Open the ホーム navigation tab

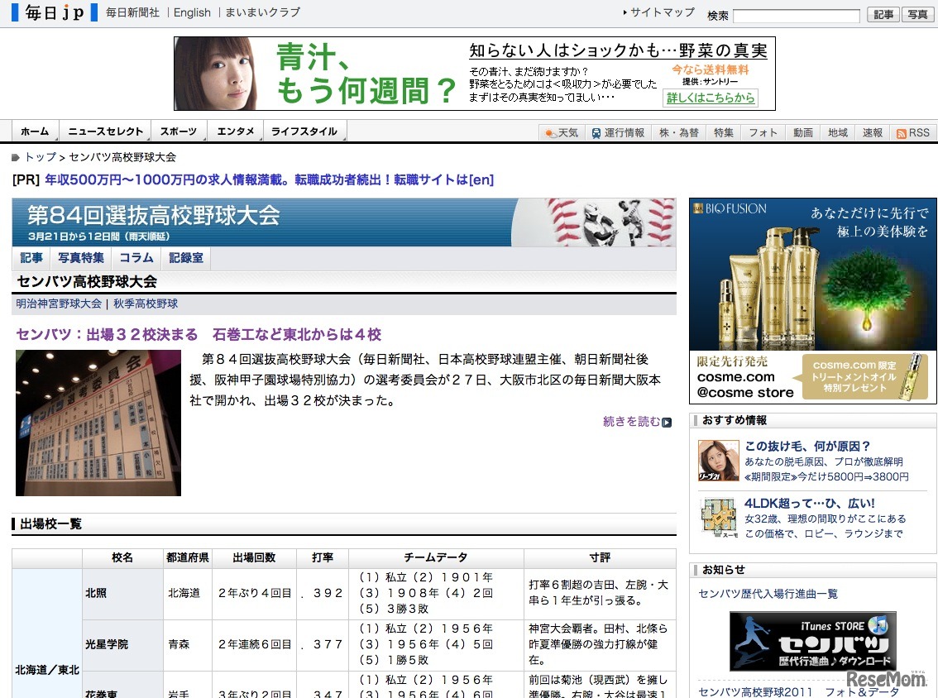click(36, 131)
